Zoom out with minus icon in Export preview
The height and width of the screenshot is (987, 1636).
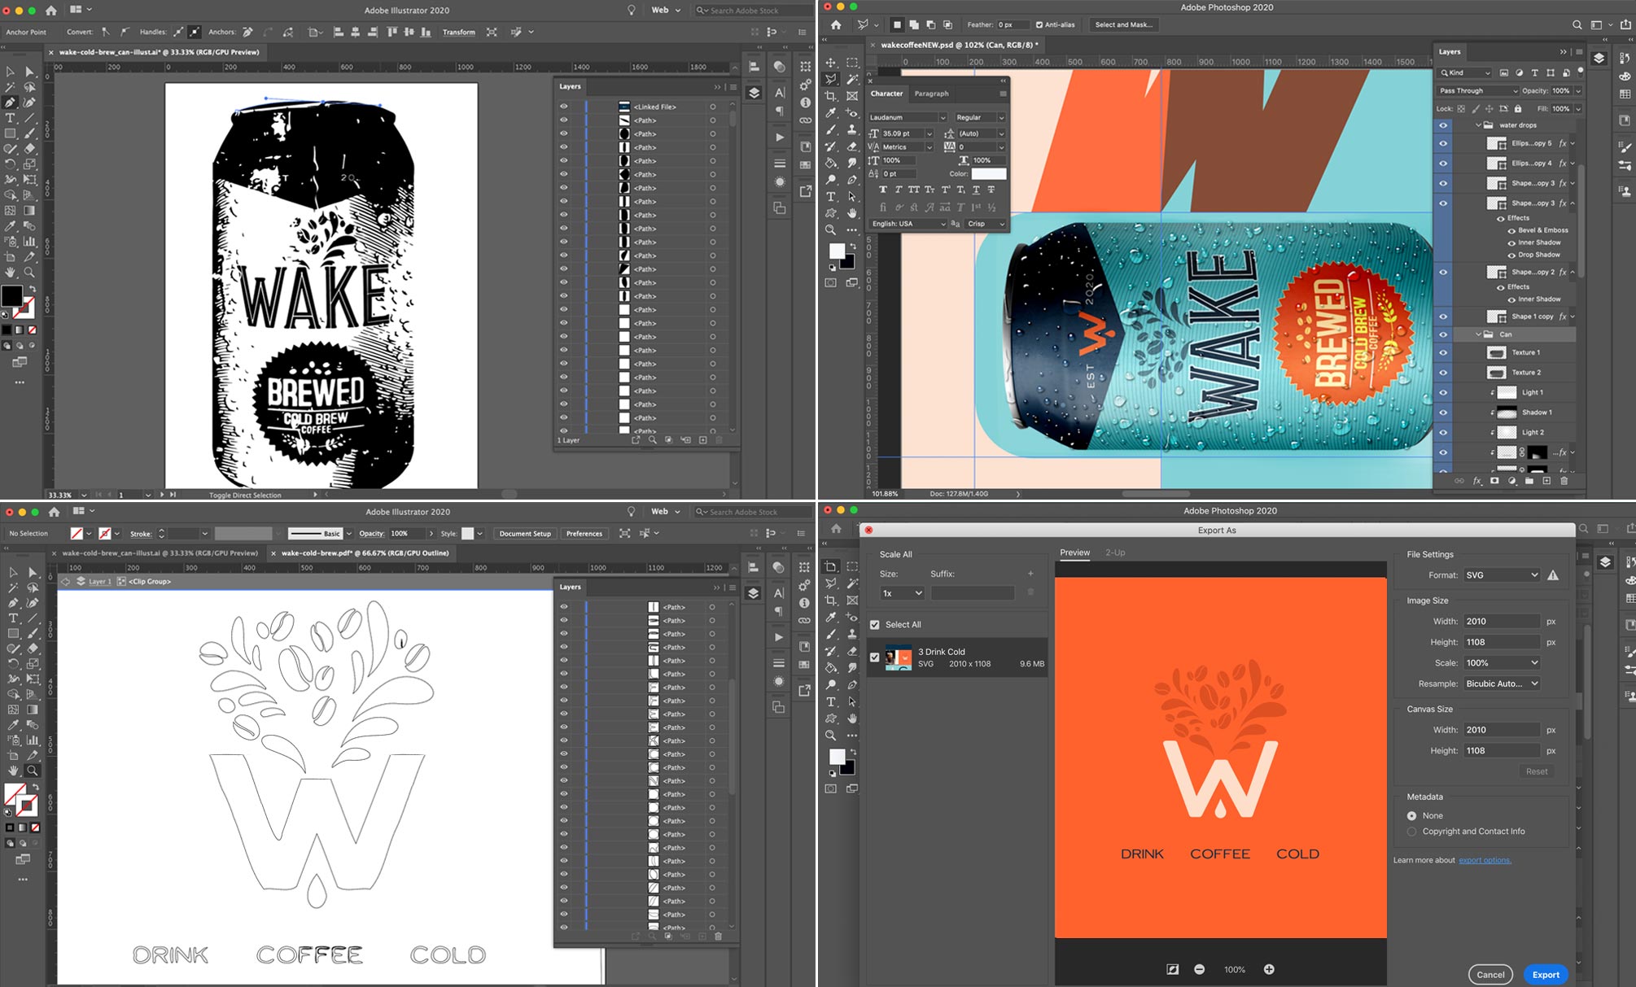pyautogui.click(x=1199, y=969)
